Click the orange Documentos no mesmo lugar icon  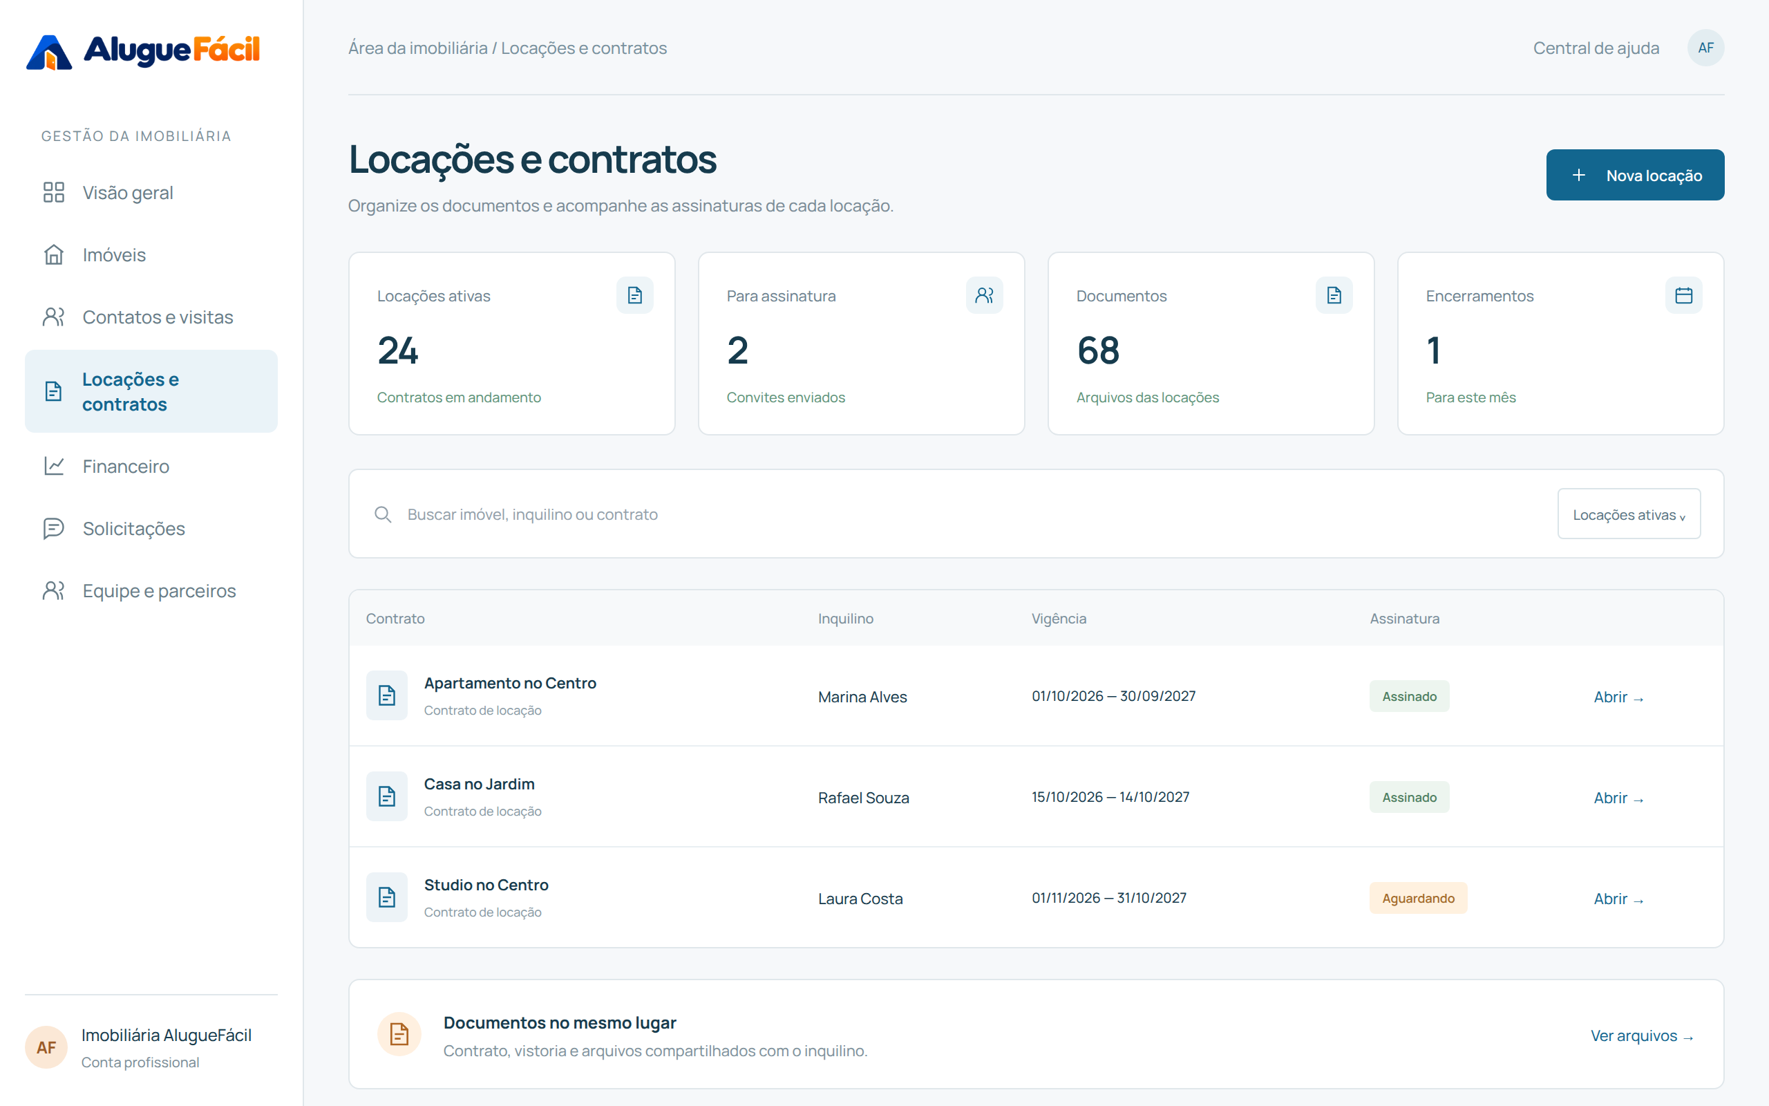pos(399,1034)
